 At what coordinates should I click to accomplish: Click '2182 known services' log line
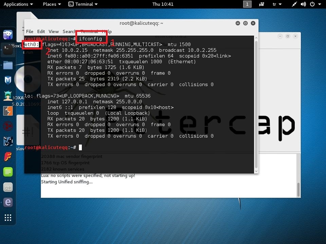pos(62,169)
